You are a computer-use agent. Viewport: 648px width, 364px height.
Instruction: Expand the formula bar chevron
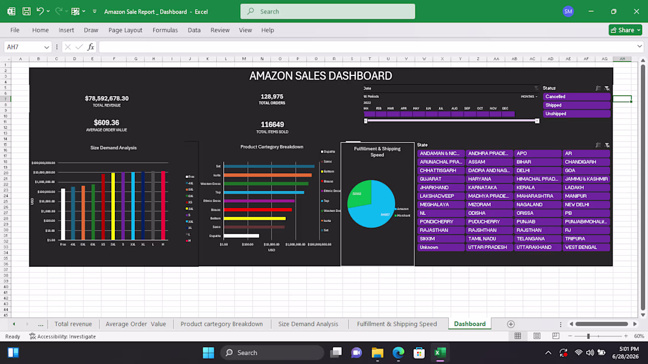[x=639, y=47]
